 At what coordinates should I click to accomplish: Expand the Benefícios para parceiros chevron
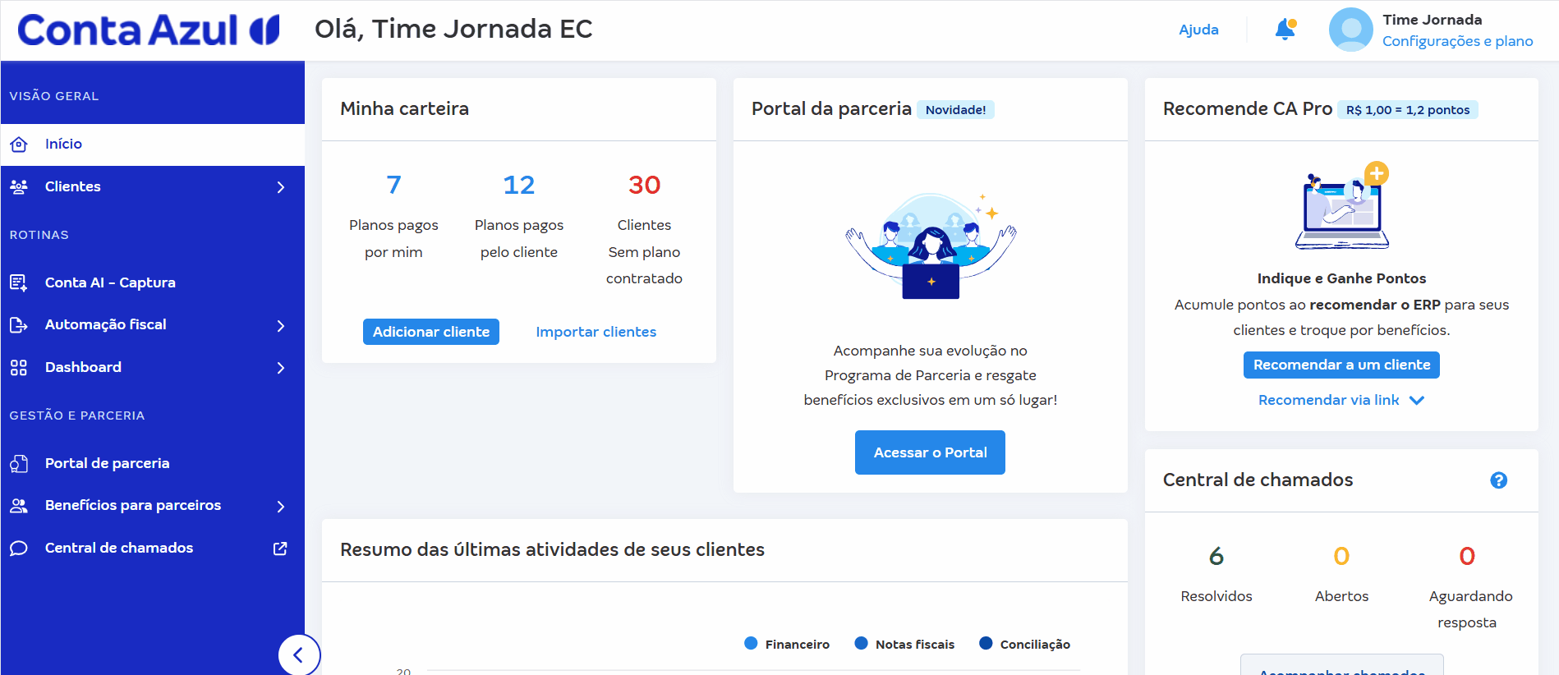[281, 507]
